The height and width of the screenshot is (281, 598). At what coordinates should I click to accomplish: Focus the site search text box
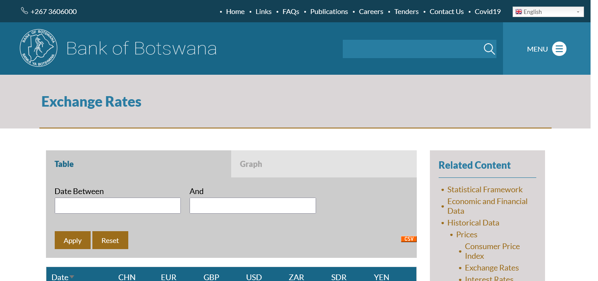pos(412,49)
